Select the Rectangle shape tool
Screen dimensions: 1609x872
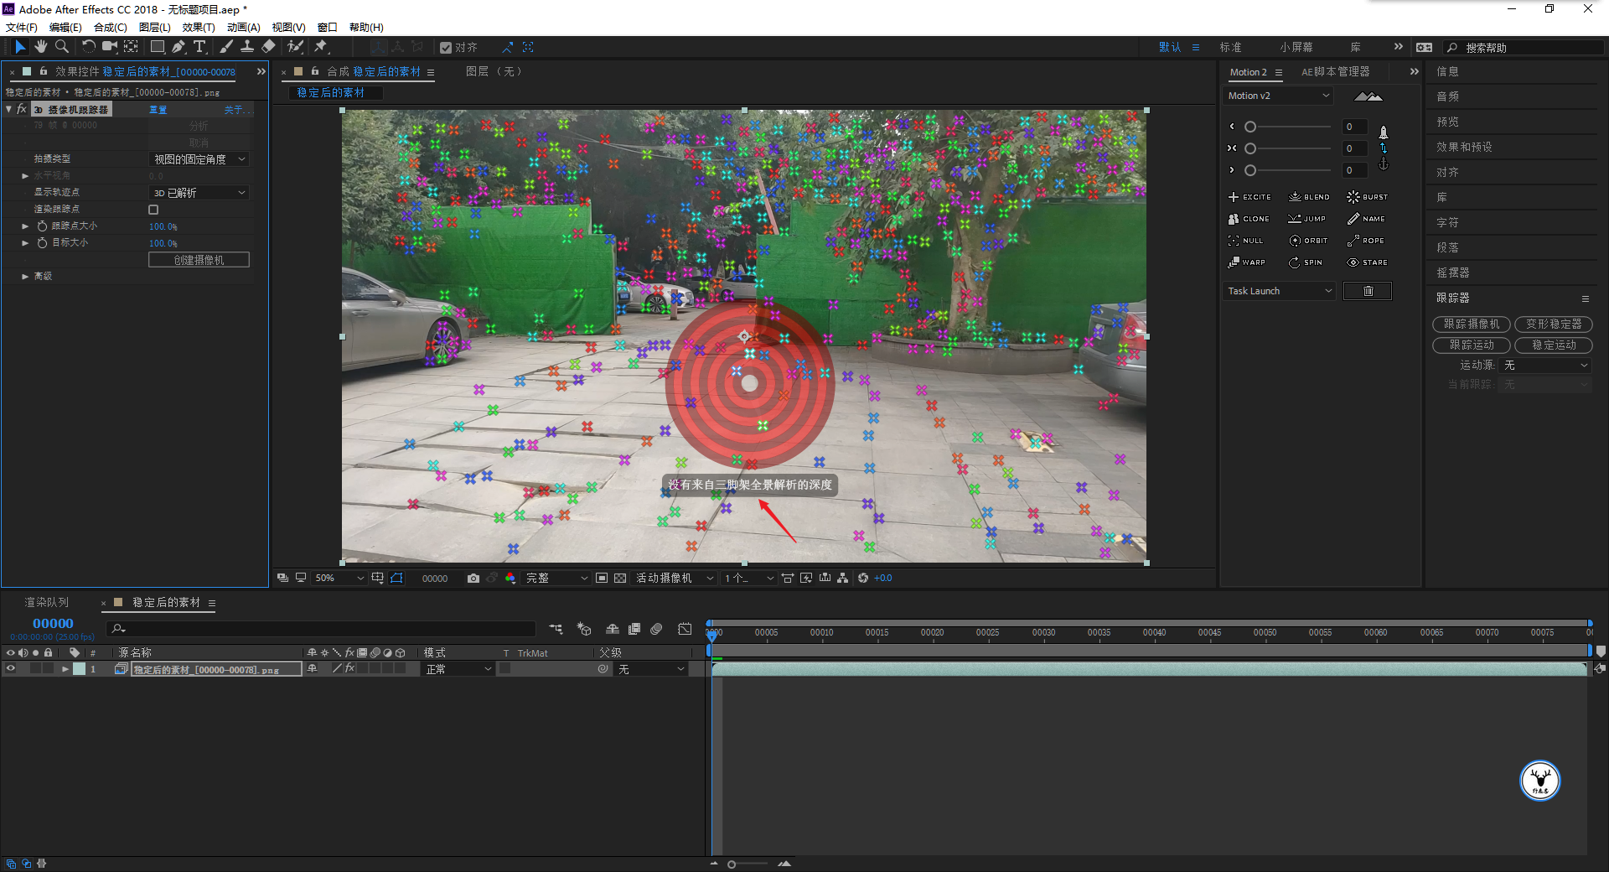coord(157,47)
